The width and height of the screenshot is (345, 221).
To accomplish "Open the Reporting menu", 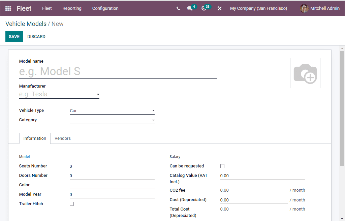I will [72, 8].
